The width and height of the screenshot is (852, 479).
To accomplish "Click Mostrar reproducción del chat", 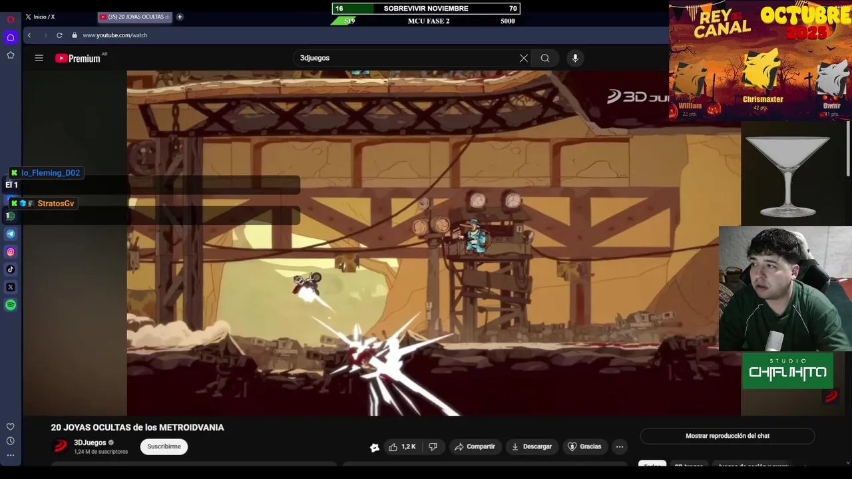I will pyautogui.click(x=728, y=436).
